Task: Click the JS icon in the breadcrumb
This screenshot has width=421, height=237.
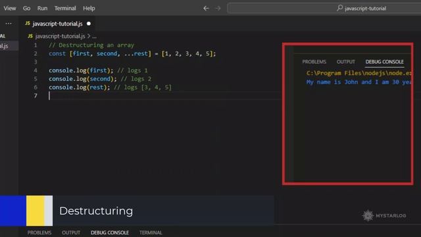Action: coord(30,36)
